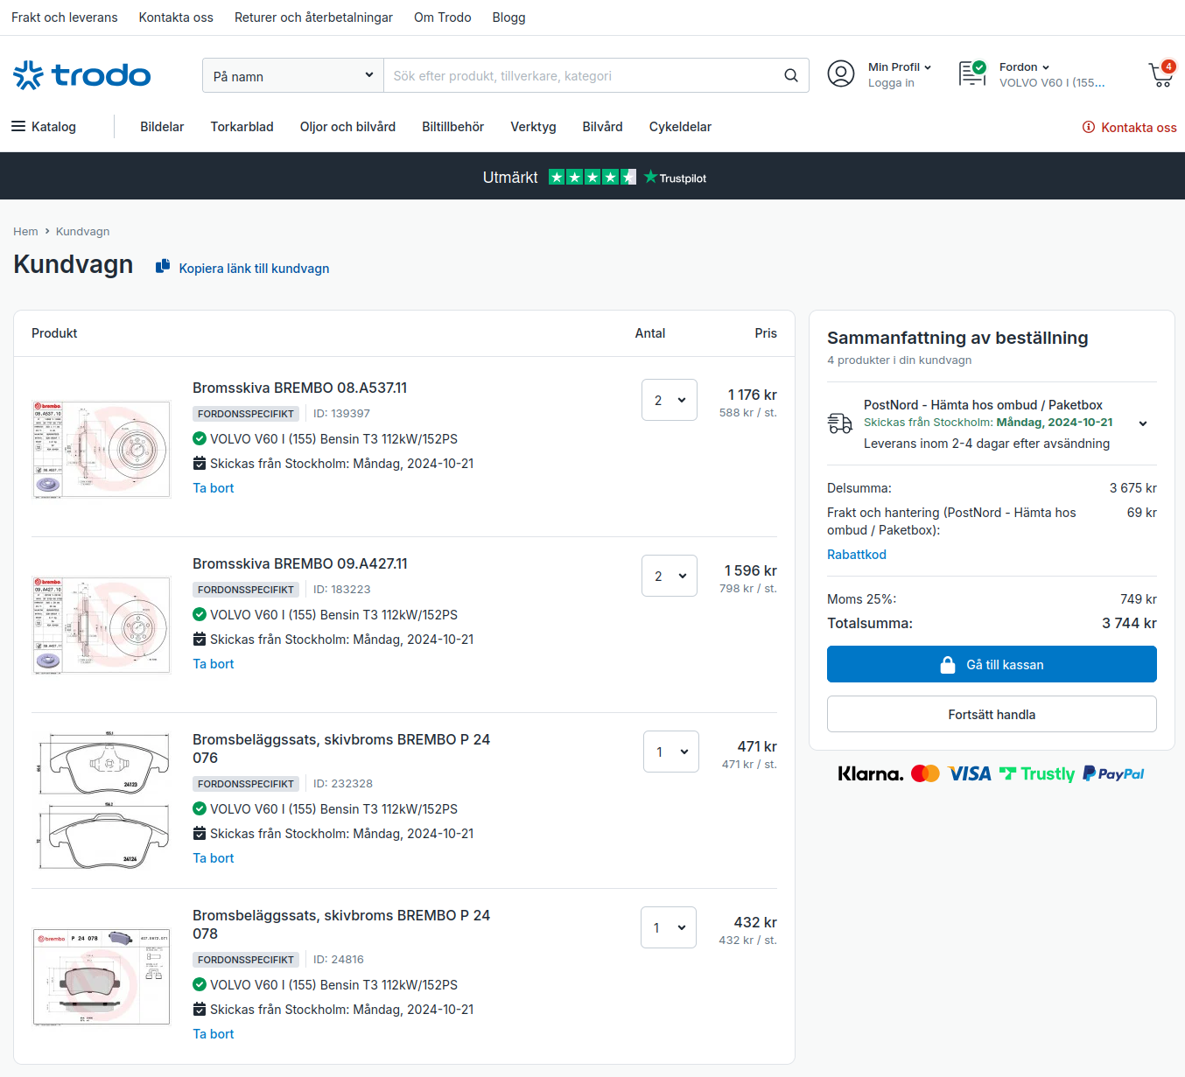
Task: Change quantity for Bromsskiva BREMBO 09.A427.11
Action: pos(670,576)
